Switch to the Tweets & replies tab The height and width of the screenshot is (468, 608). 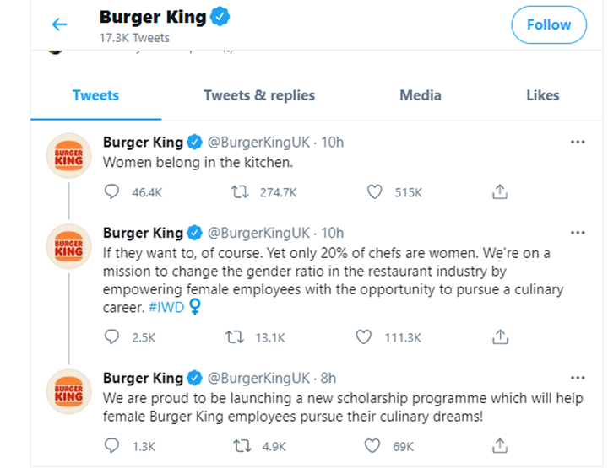pos(259,95)
